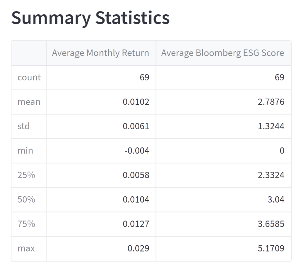Select the std row label
This screenshot has height=272, width=301.
pos(24,126)
